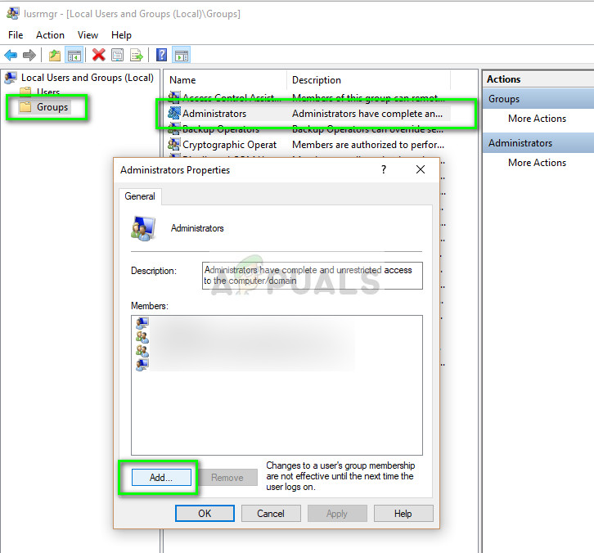Image resolution: width=594 pixels, height=553 pixels.
Task: Open the File menu
Action: pos(16,35)
